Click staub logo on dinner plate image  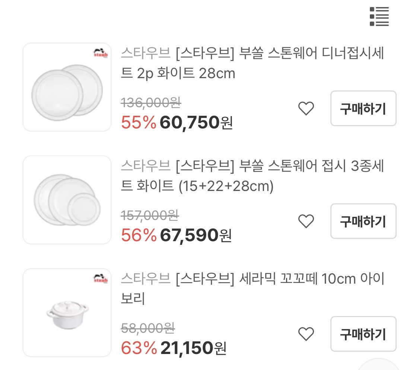pyautogui.click(x=101, y=53)
